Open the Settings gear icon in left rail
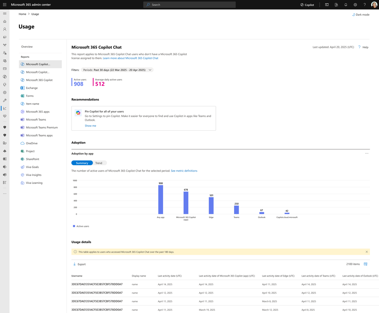Image resolution: width=379 pixels, height=313 pixels. point(5,92)
